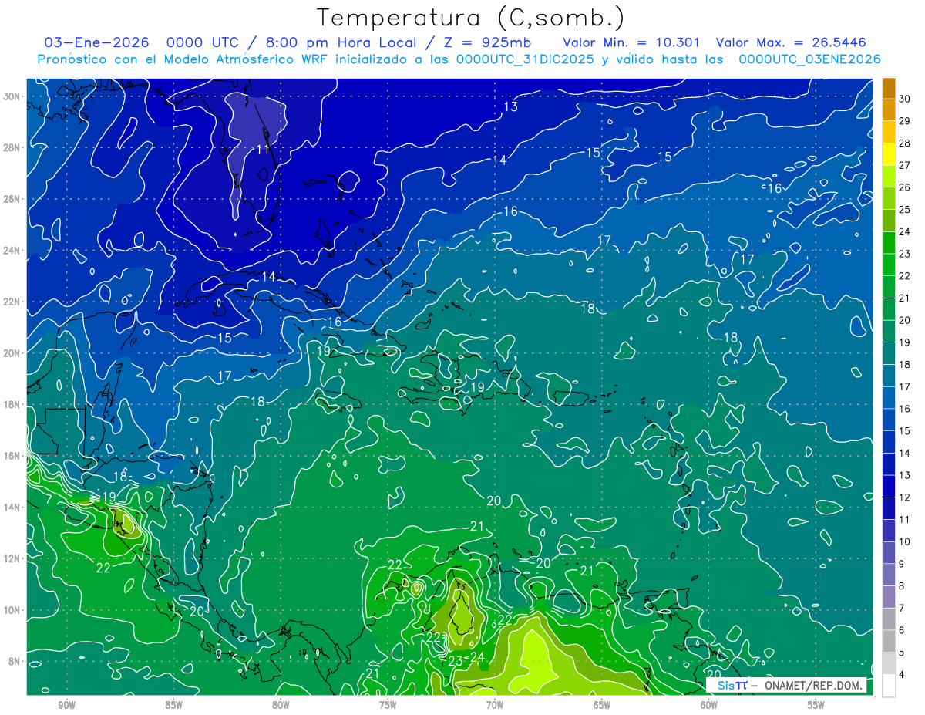
Task: Click the "0000UTC_31DIC2025" initialization time text
Action: click(x=526, y=59)
